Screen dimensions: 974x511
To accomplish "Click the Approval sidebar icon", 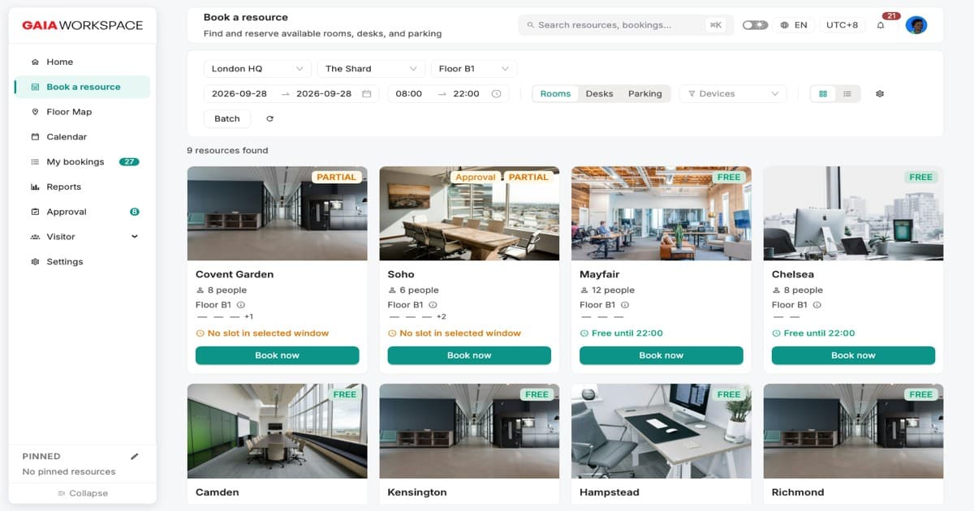I will pyautogui.click(x=35, y=212).
